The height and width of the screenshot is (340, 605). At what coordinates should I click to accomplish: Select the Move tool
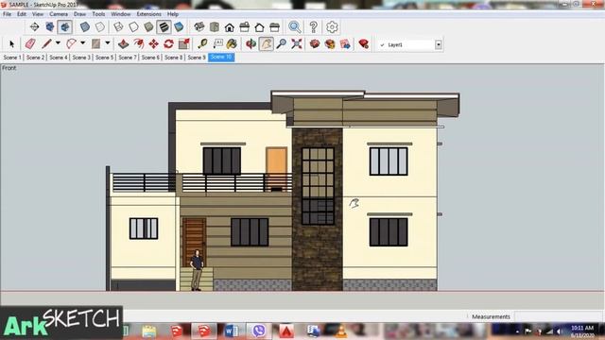[x=153, y=44]
